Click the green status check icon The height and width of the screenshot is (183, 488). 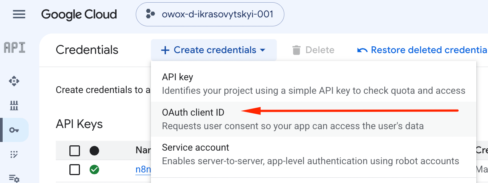point(94,170)
